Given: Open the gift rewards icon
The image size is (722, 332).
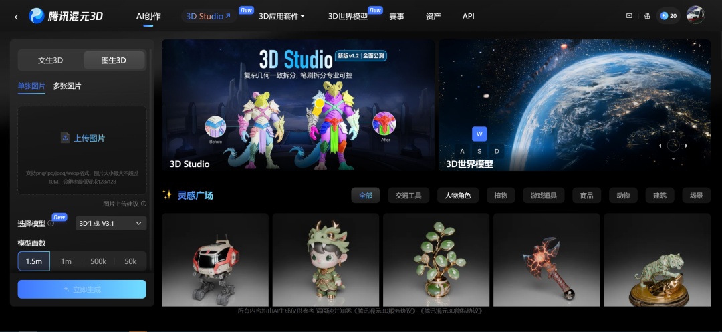Looking at the screenshot, I should pos(647,16).
